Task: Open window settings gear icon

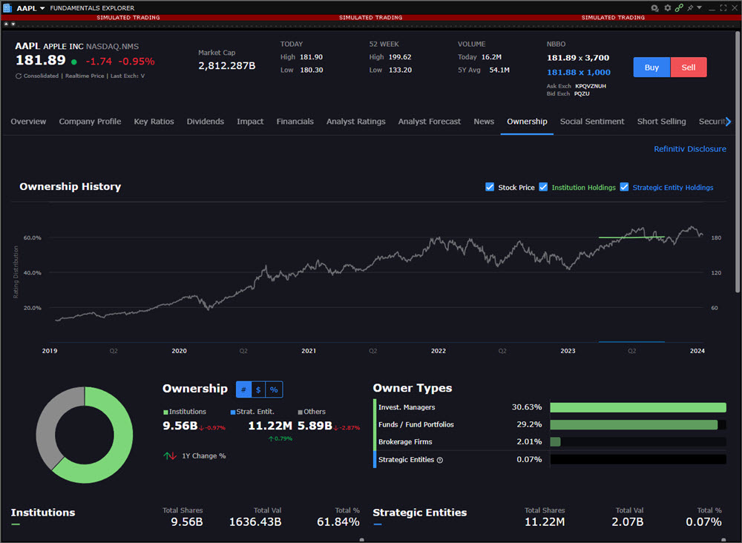Action: tap(667, 8)
